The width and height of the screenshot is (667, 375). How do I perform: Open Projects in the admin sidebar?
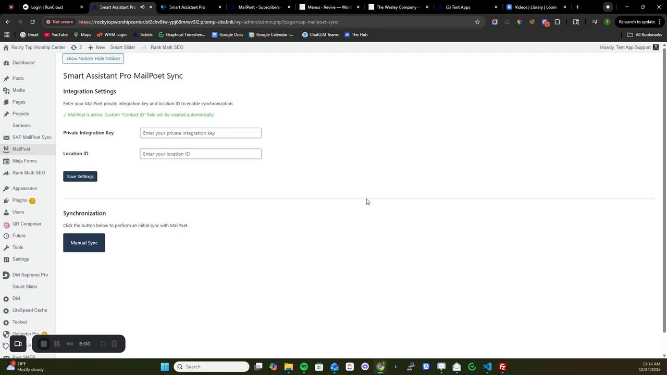click(21, 114)
